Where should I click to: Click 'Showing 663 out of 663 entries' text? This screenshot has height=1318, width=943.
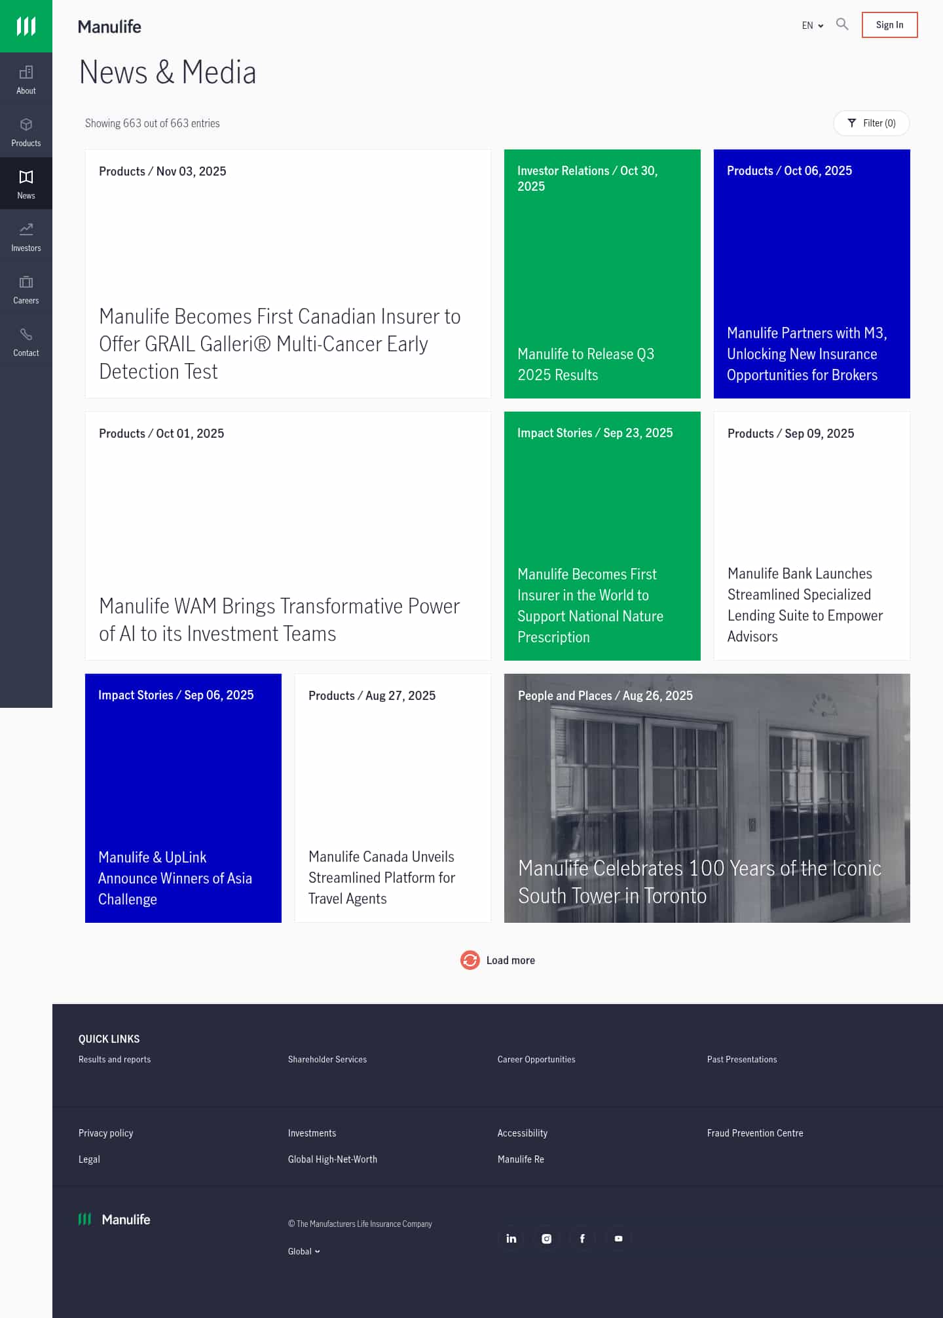153,123
